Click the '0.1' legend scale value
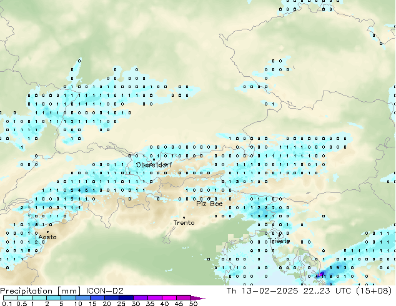Viewport: 396px width, 306px height. click(7, 304)
